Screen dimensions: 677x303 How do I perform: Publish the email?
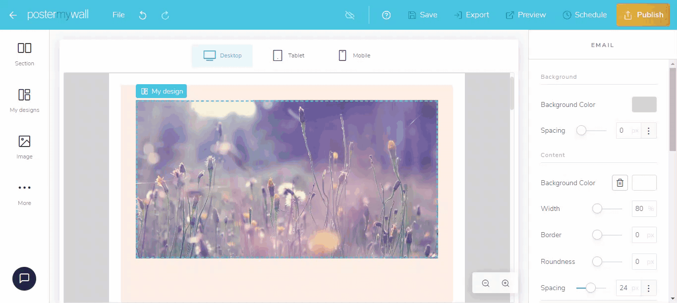pyautogui.click(x=643, y=15)
